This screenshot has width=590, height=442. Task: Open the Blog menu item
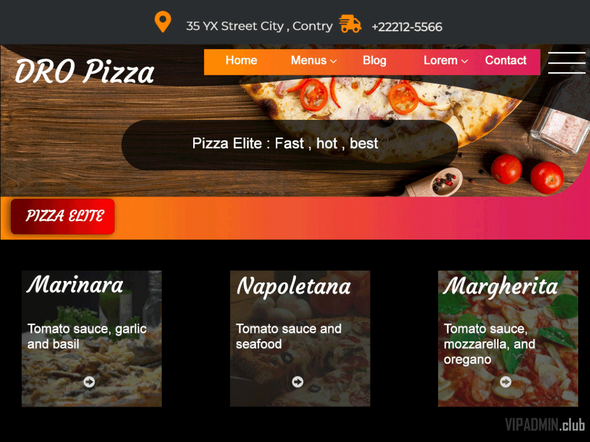(x=375, y=60)
